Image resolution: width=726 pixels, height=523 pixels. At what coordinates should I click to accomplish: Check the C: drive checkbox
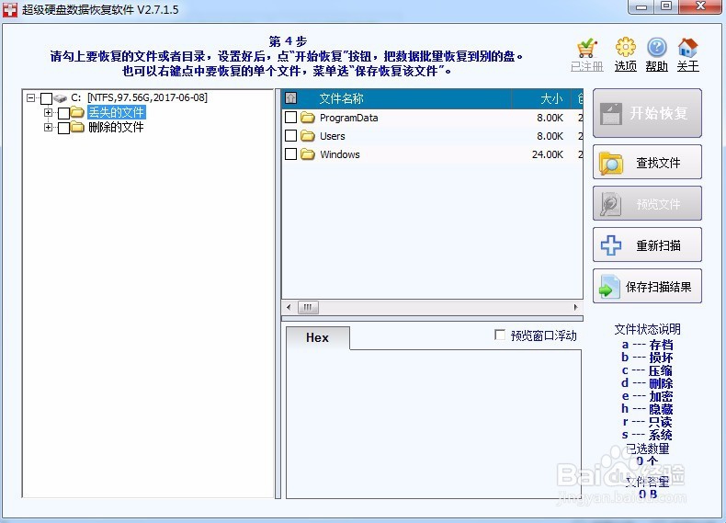[46, 98]
